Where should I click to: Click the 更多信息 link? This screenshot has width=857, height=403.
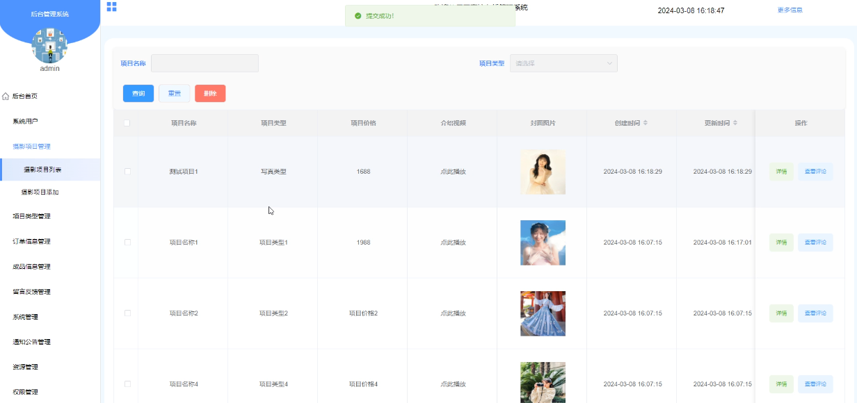pos(790,10)
